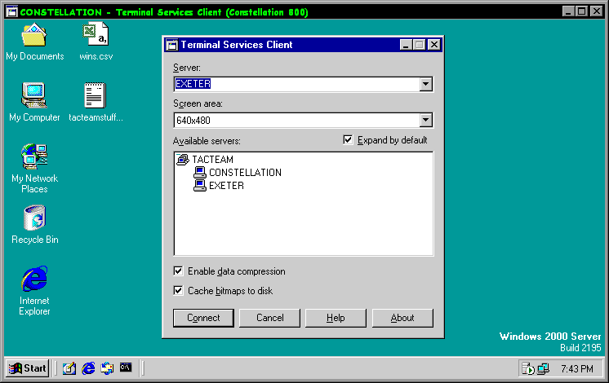This screenshot has height=383, width=609.
Task: Click the Server field containing EXETER
Action: pos(296,84)
